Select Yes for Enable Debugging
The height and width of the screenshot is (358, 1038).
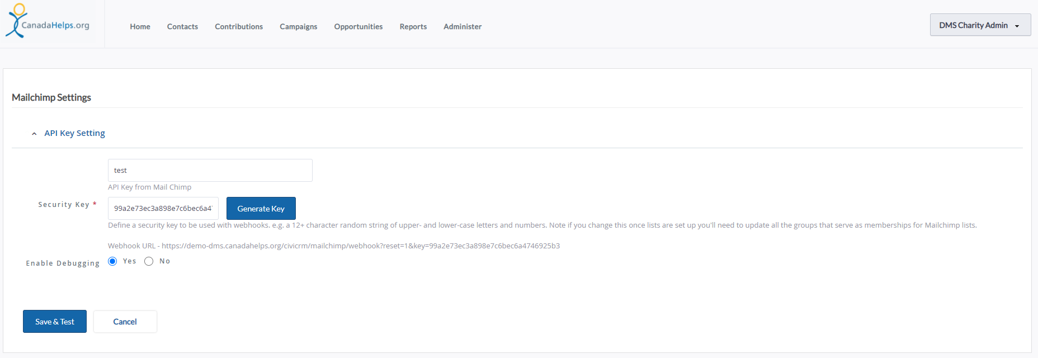112,261
